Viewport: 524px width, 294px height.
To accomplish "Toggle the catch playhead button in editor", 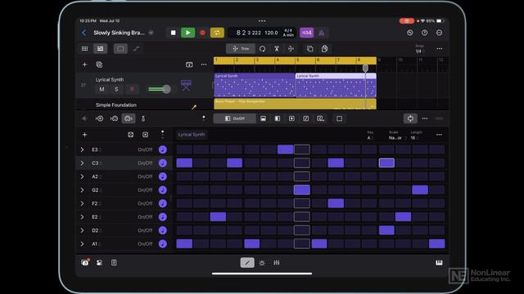I will pos(410,118).
